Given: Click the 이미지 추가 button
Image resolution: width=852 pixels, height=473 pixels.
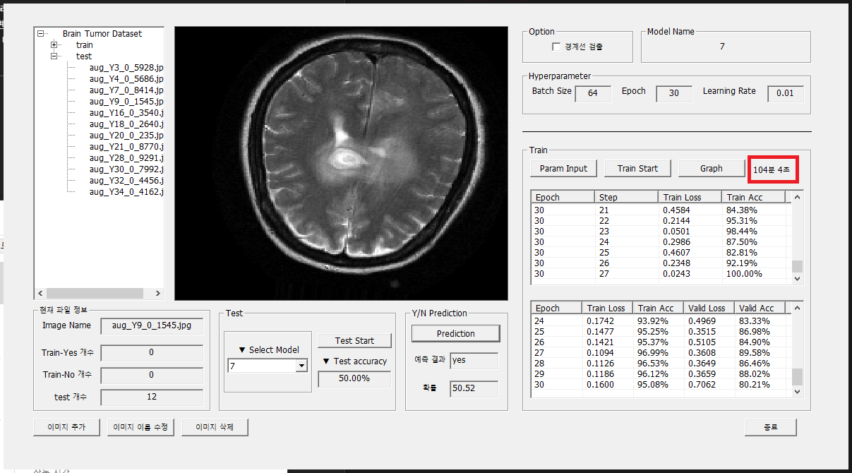Looking at the screenshot, I should coord(66,427).
